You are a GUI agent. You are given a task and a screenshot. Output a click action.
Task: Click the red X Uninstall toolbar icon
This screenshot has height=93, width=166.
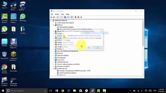[x=78, y=17]
